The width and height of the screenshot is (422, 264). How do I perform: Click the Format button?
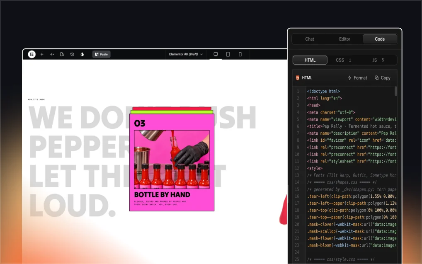[357, 78]
